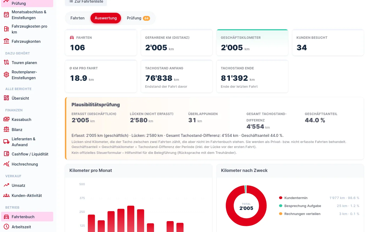The image size is (365, 232).
Task: Click the Lücken value 2'580 km
Action: coord(142,120)
